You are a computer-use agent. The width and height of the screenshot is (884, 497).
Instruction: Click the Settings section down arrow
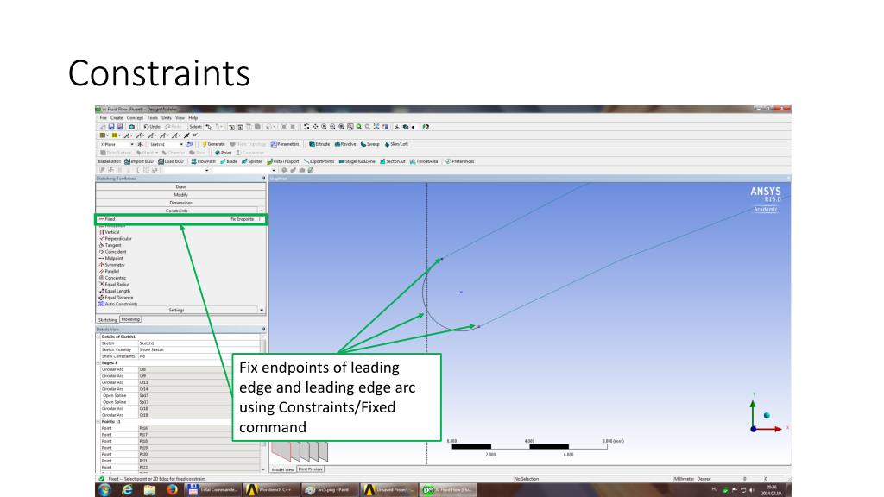click(262, 311)
